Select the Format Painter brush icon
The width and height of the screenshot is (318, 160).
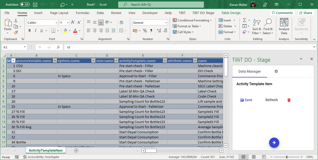(16, 33)
